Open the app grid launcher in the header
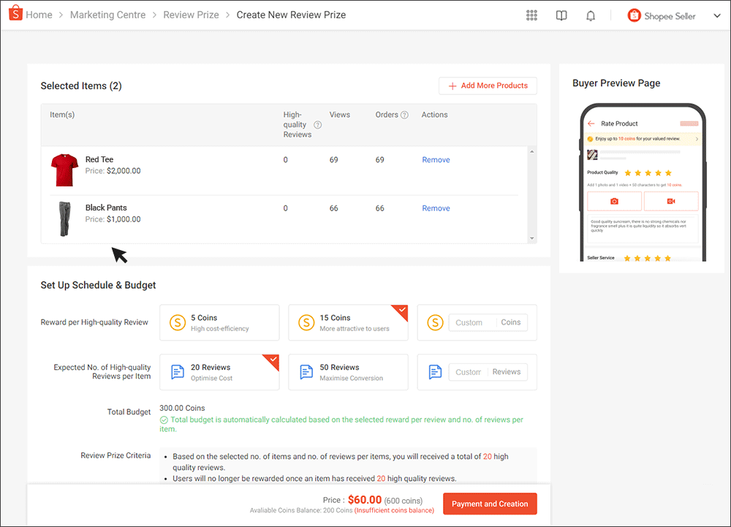Screen dimensions: 731x527 pos(531,15)
